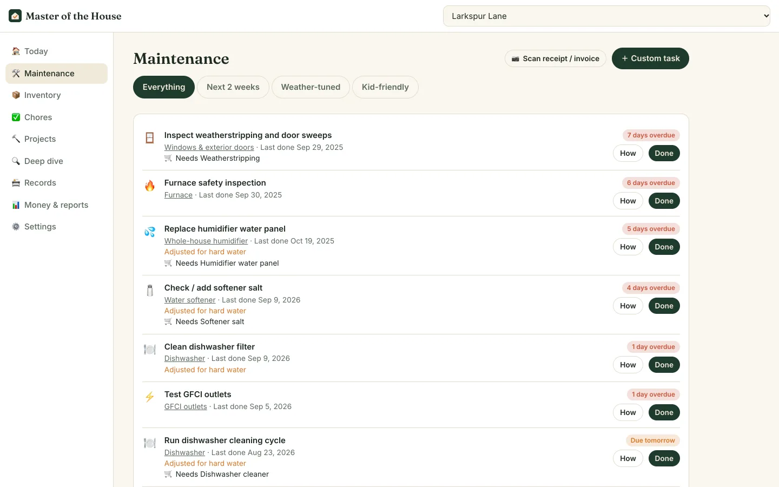This screenshot has height=487, width=779.
Task: Click the camera icon in Scan receipt button
Action: 516,58
